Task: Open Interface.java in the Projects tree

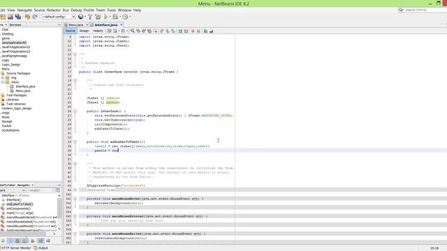Action: (x=25, y=86)
